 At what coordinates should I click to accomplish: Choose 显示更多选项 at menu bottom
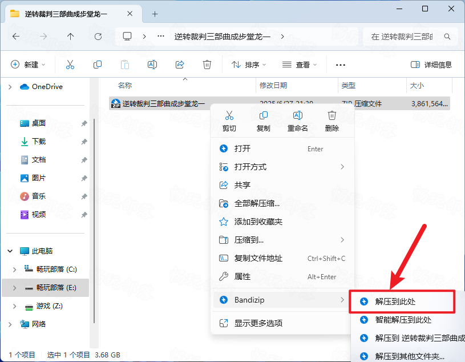pyautogui.click(x=282, y=323)
